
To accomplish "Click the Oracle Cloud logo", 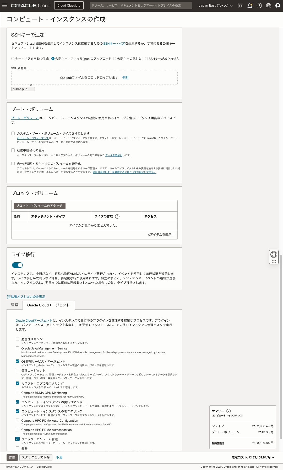I will click(31, 6).
